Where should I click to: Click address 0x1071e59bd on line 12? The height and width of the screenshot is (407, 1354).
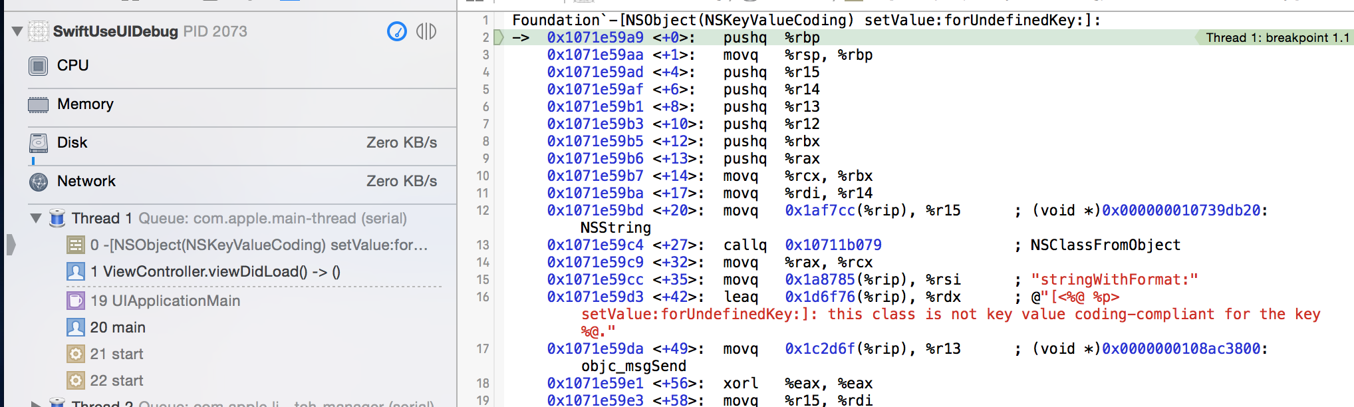pyautogui.click(x=595, y=210)
